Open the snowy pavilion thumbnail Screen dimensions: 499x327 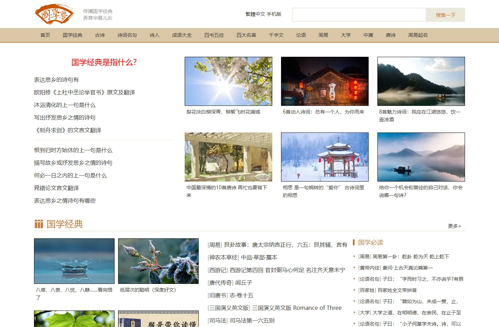point(325,157)
